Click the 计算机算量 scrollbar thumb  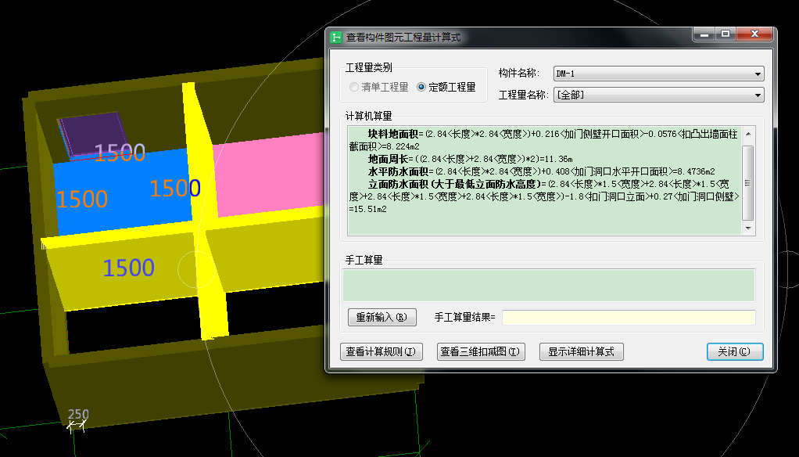(x=748, y=182)
